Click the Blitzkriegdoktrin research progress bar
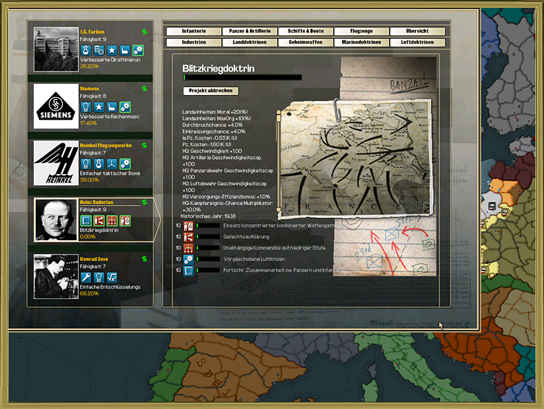This screenshot has height=409, width=544. tap(242, 78)
